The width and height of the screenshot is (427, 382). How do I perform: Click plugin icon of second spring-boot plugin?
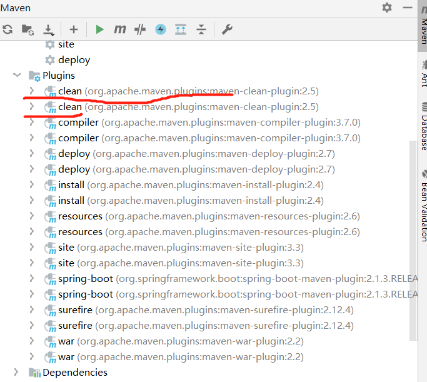[x=51, y=295]
